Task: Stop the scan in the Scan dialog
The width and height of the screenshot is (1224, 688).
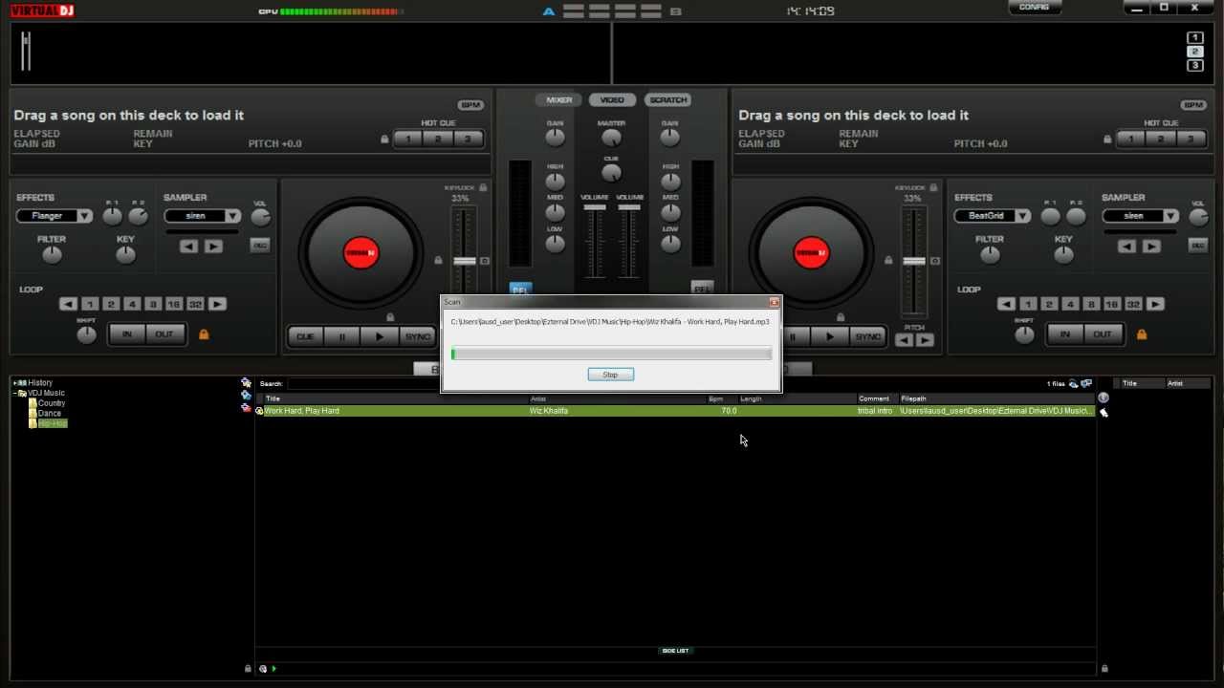Action: pos(610,375)
